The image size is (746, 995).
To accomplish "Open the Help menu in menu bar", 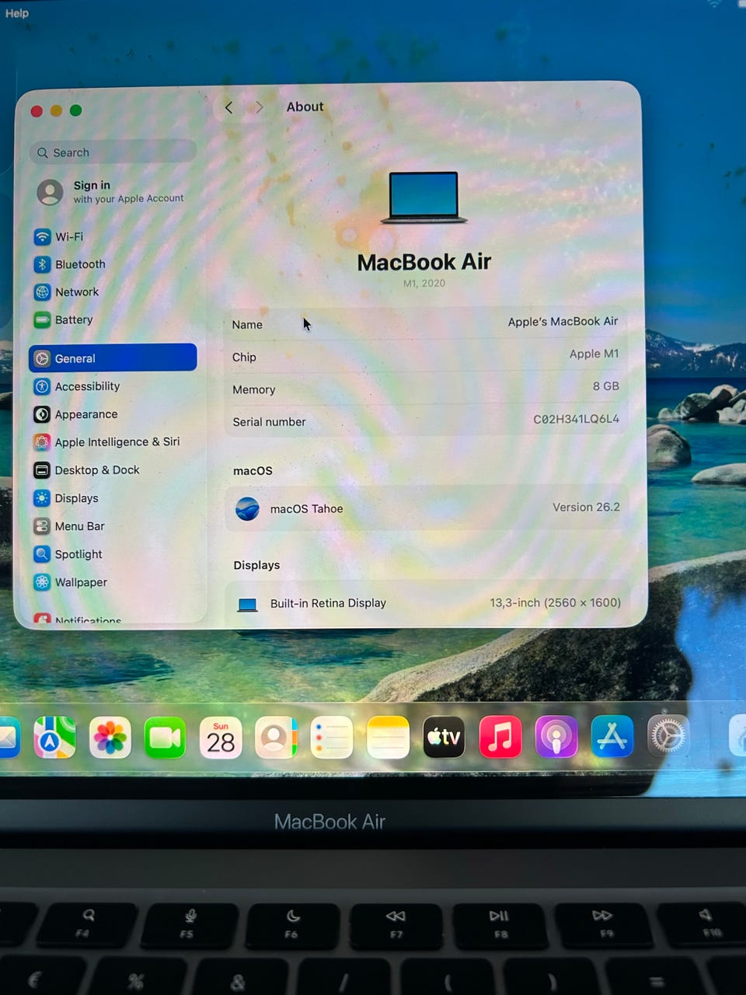I will 17,12.
